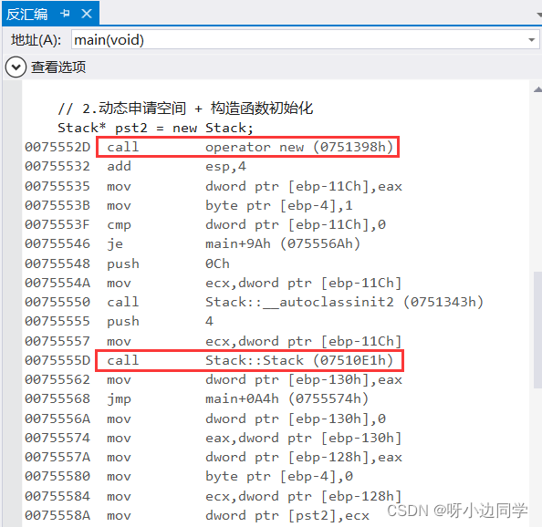
Task: Click 'dword ptr [ebp-130h],eax' at 00755562
Action: pyautogui.click(x=304, y=380)
